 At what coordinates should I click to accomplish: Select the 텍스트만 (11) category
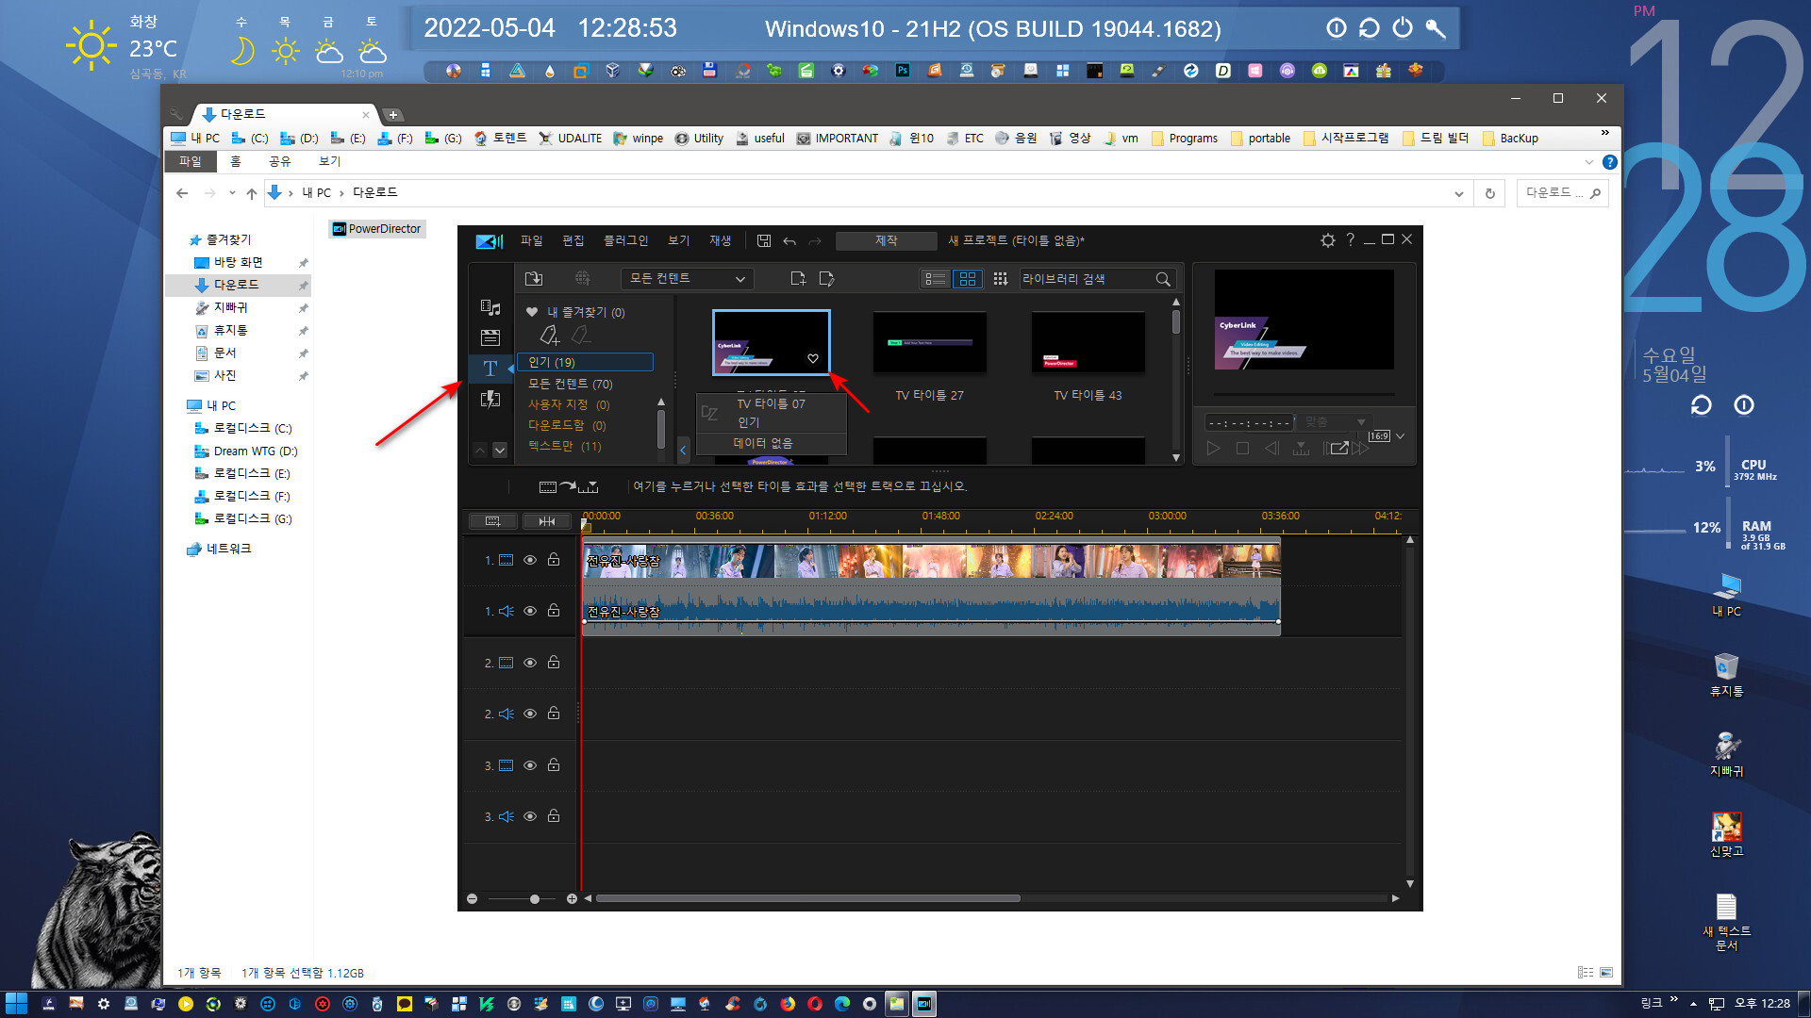565,446
